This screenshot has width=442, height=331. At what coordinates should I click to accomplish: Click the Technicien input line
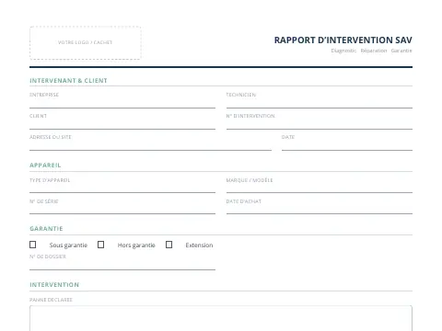(320, 103)
